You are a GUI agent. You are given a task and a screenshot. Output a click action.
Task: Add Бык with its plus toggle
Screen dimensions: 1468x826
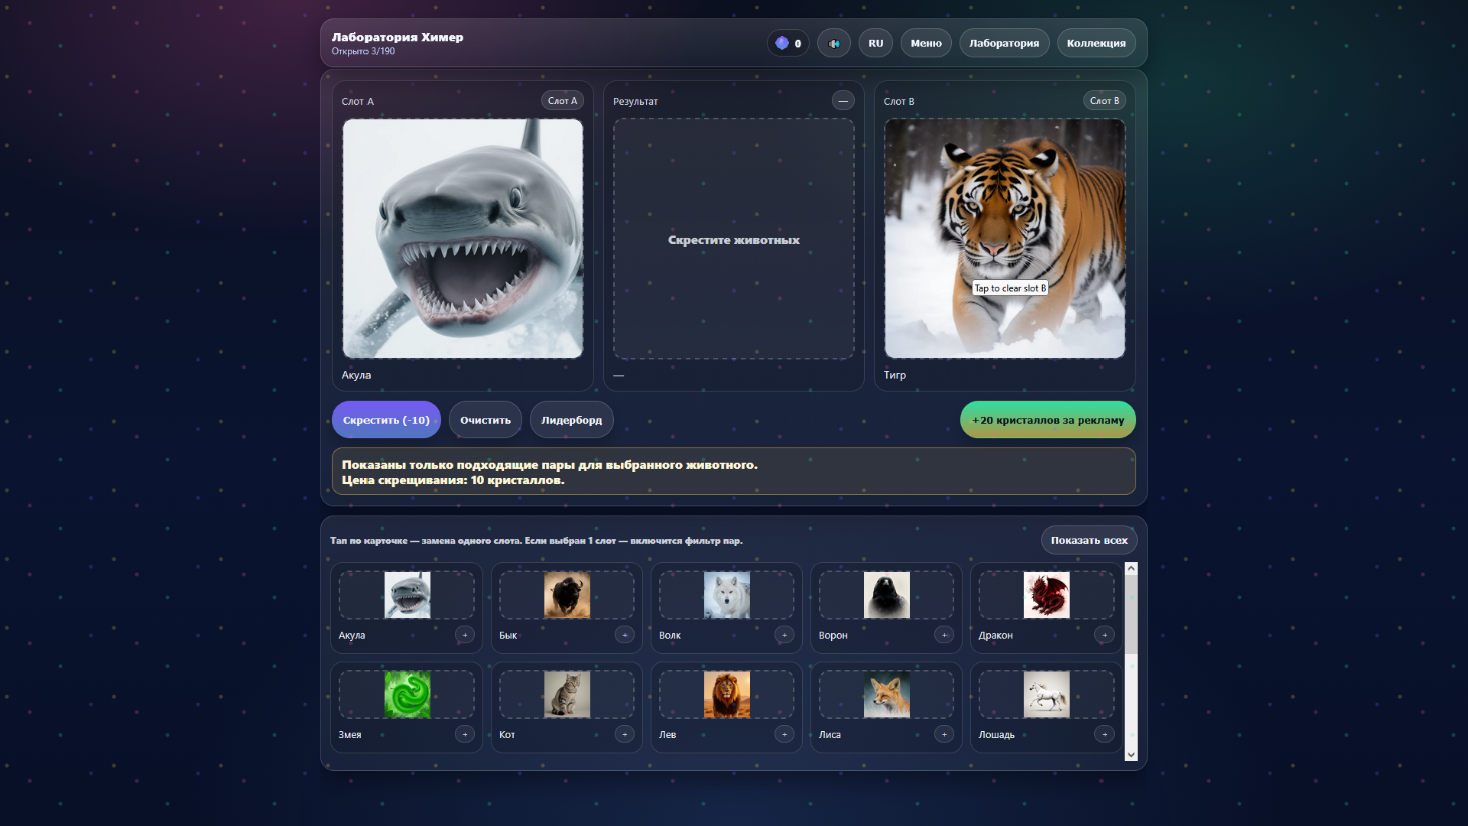tap(625, 635)
